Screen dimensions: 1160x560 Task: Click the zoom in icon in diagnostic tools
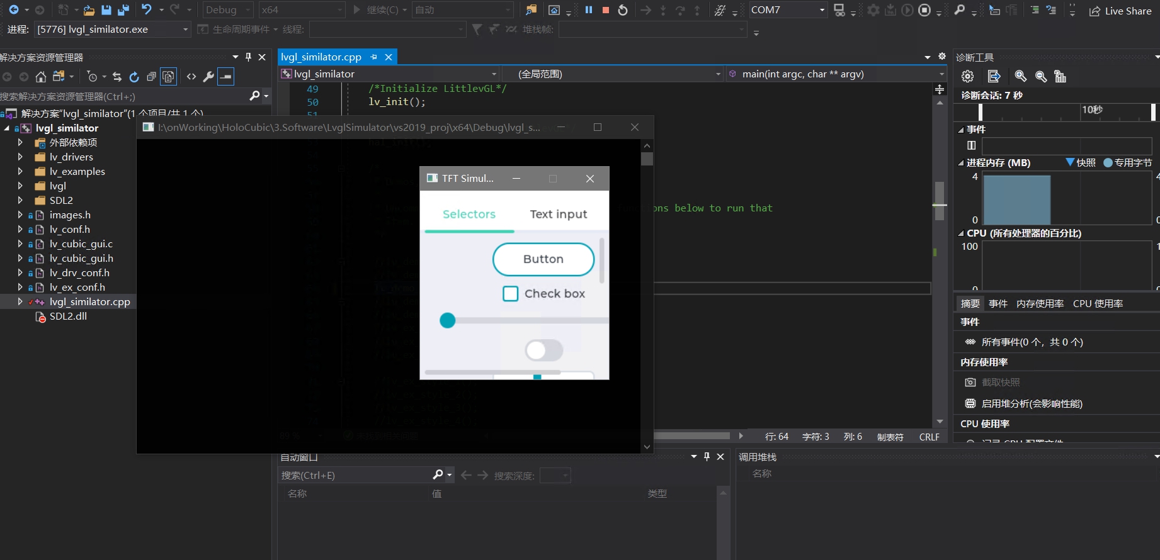pos(1021,76)
